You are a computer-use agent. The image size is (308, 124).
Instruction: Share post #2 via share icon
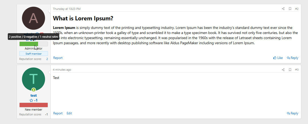(283, 9)
